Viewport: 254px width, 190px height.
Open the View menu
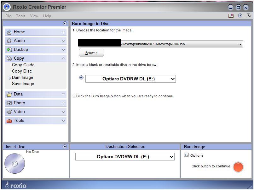[34, 16]
